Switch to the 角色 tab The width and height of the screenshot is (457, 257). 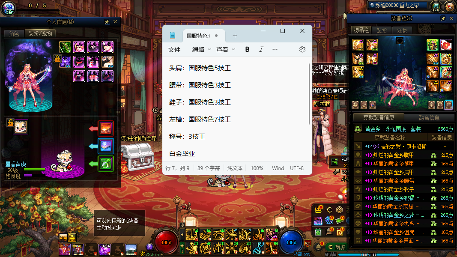click(x=14, y=33)
